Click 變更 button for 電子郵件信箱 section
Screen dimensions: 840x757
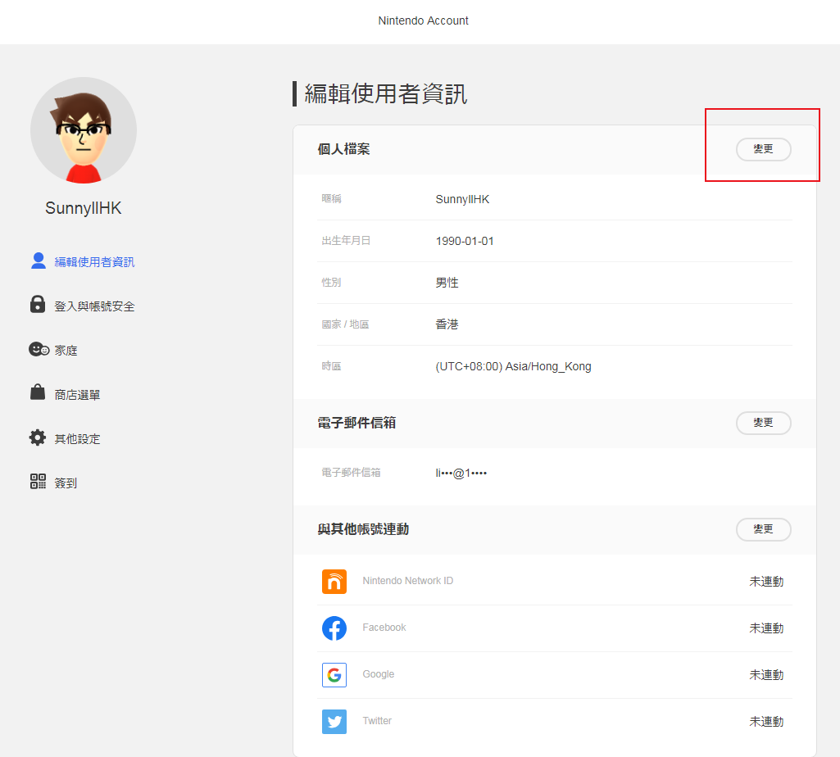[764, 423]
